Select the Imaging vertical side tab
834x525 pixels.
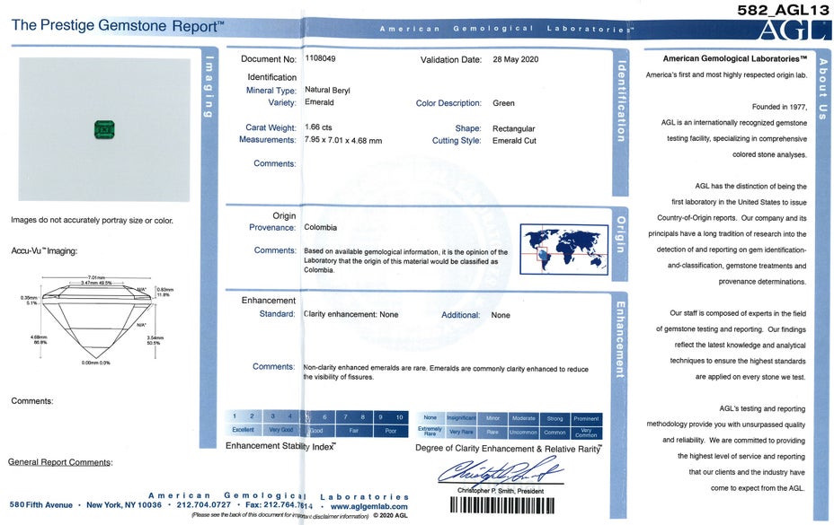tap(209, 88)
